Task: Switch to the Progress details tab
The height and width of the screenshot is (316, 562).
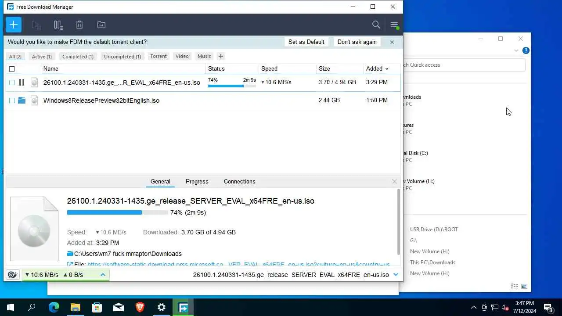Action: tap(197, 181)
